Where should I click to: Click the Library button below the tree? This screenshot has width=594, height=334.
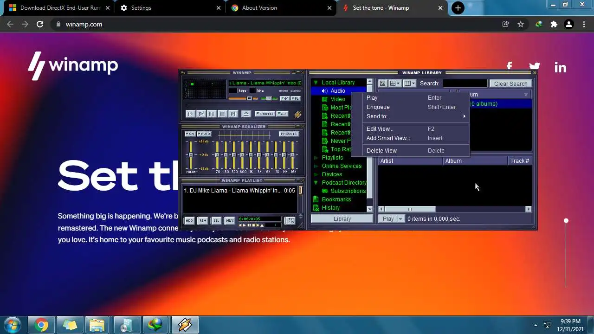click(x=342, y=219)
